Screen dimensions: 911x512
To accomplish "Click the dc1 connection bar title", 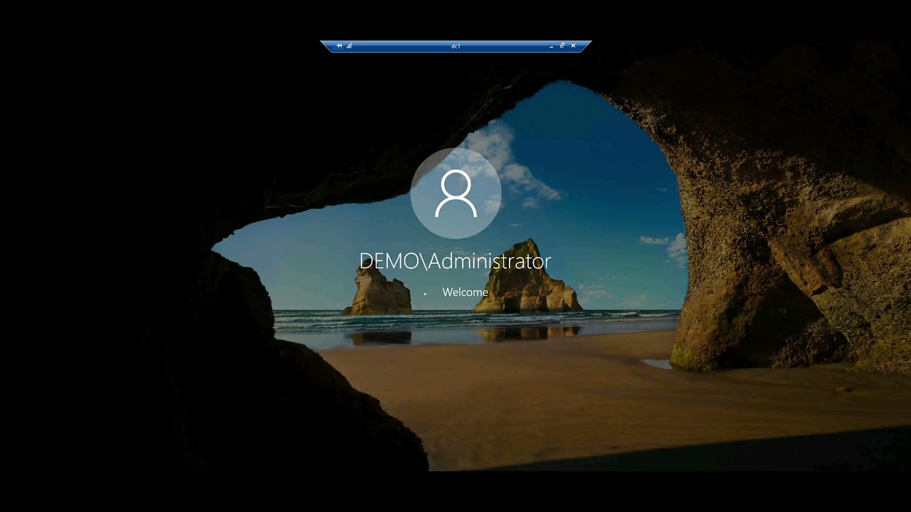I will pyautogui.click(x=455, y=46).
